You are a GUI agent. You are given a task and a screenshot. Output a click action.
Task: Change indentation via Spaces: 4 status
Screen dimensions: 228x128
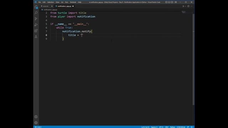(x=154, y=127)
